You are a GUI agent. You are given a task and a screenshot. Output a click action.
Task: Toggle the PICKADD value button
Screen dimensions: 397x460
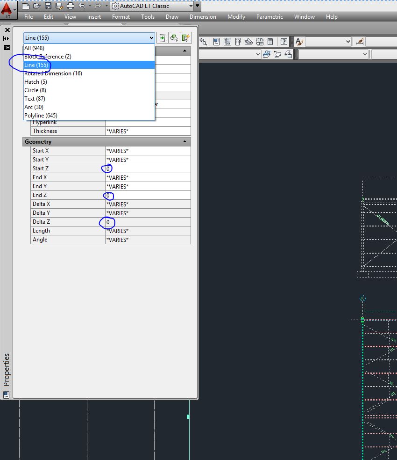(x=162, y=38)
